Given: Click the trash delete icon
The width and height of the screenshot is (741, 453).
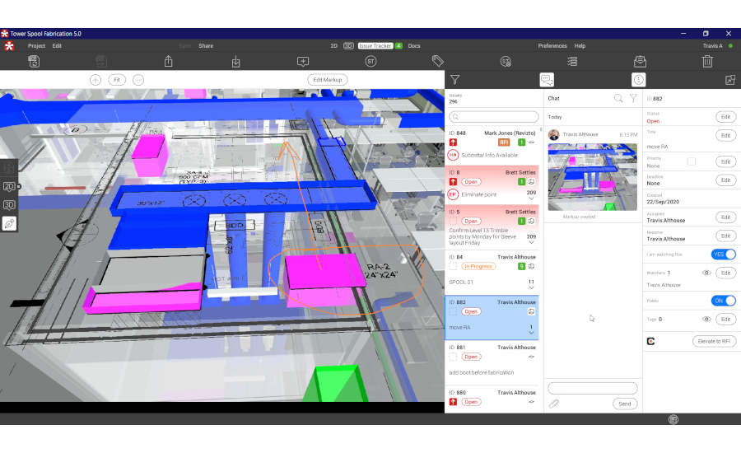Looking at the screenshot, I should click(x=706, y=61).
